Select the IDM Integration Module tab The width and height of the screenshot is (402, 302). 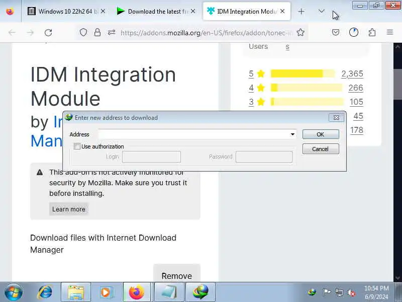(x=247, y=12)
